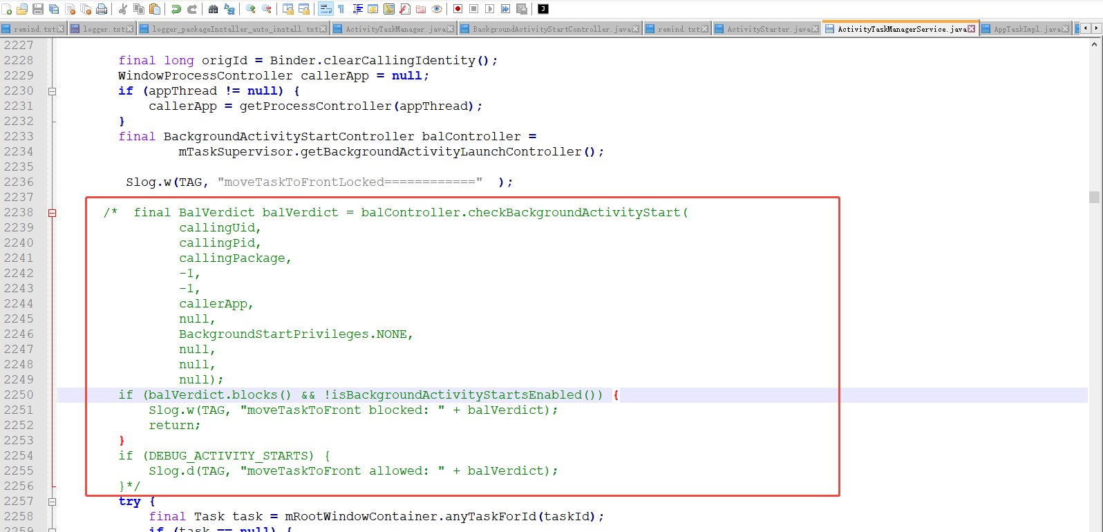Open the AppTaskImpl.java tab

click(x=1026, y=29)
